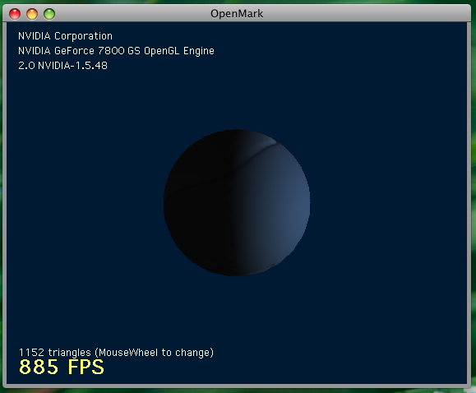Click the OpenMark window title
The width and height of the screenshot is (476, 393).
[x=237, y=14]
